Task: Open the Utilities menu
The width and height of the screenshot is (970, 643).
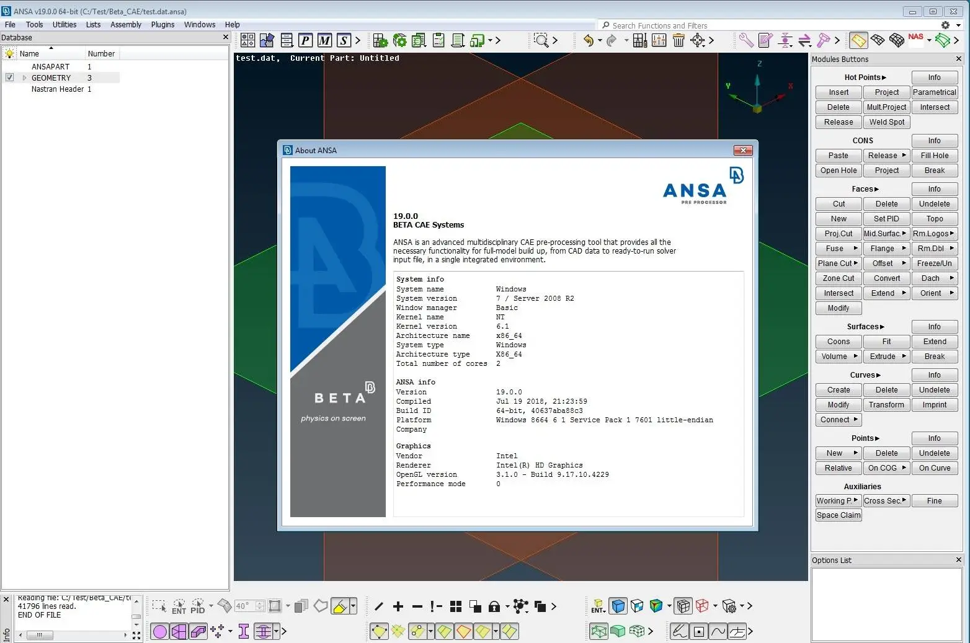Action: pyautogui.click(x=65, y=25)
